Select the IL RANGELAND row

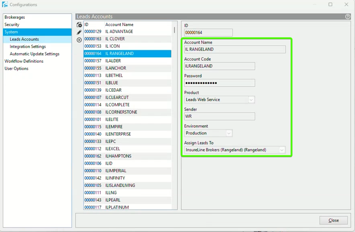click(127, 54)
